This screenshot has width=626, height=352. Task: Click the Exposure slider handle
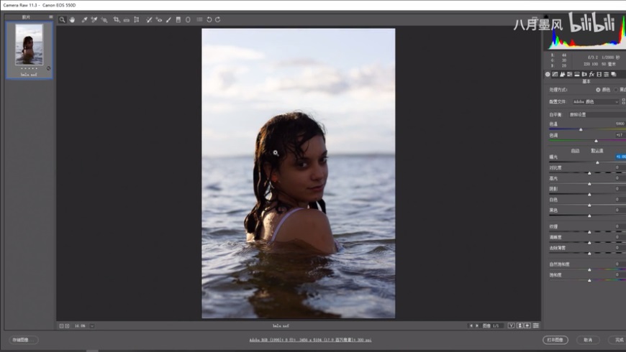click(x=598, y=162)
